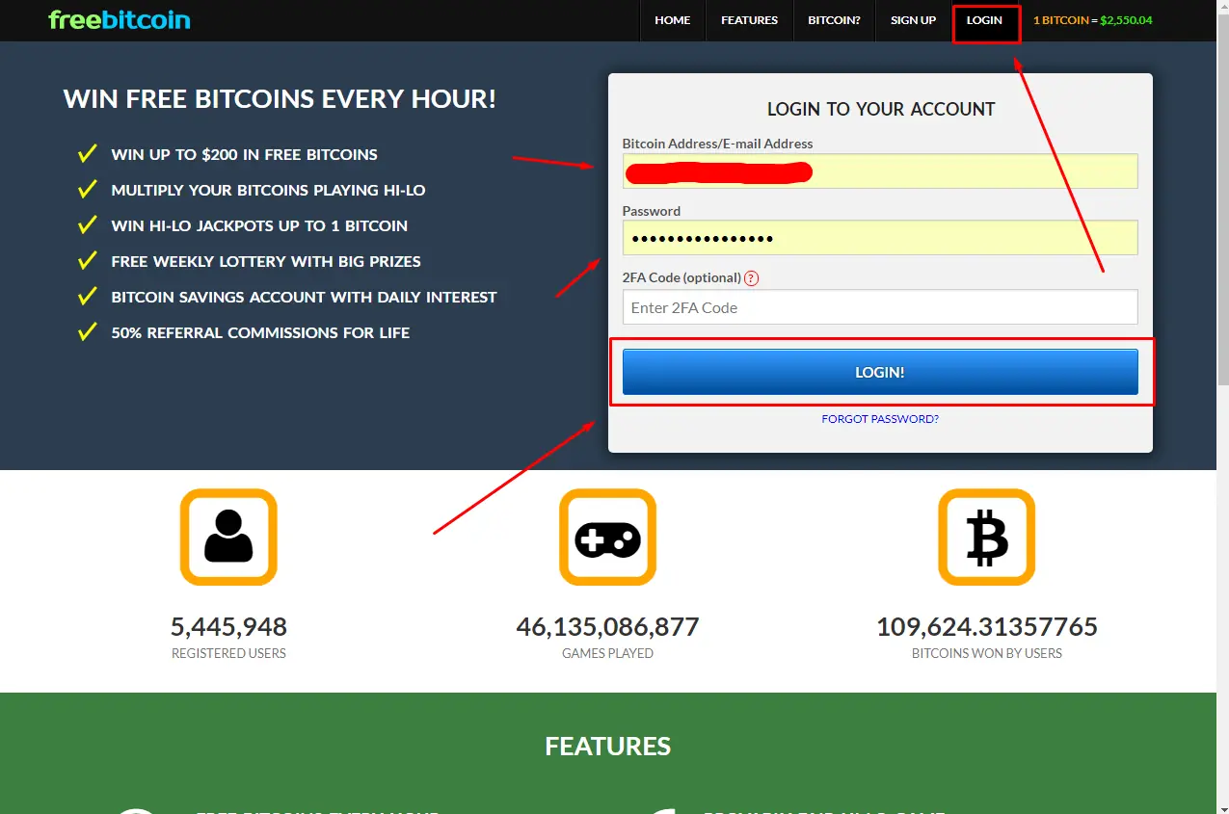
Task: Click the text WIN UP TO $200 IN FREE BITCOINS
Action: point(244,154)
